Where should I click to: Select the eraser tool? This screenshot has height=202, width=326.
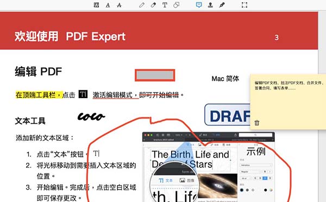click(153, 5)
